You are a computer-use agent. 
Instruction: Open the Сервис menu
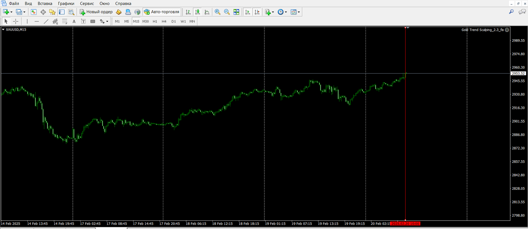pyautogui.click(x=87, y=3)
